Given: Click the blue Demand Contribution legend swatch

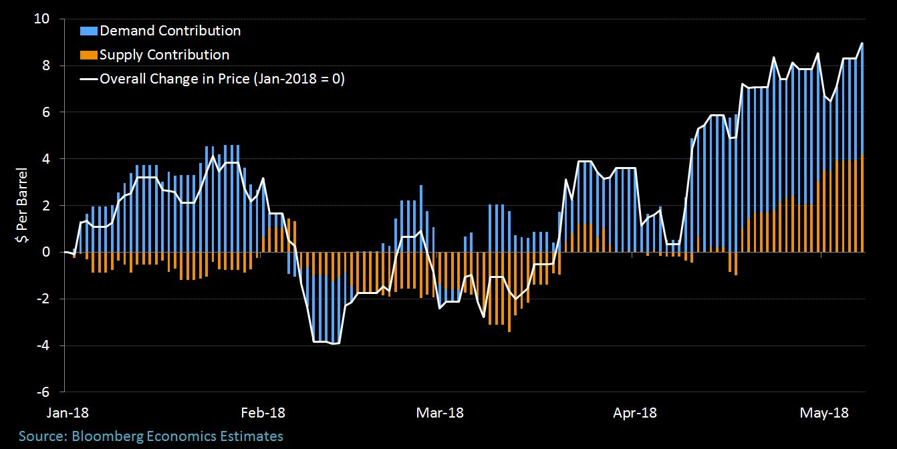Looking at the screenshot, I should tap(89, 31).
